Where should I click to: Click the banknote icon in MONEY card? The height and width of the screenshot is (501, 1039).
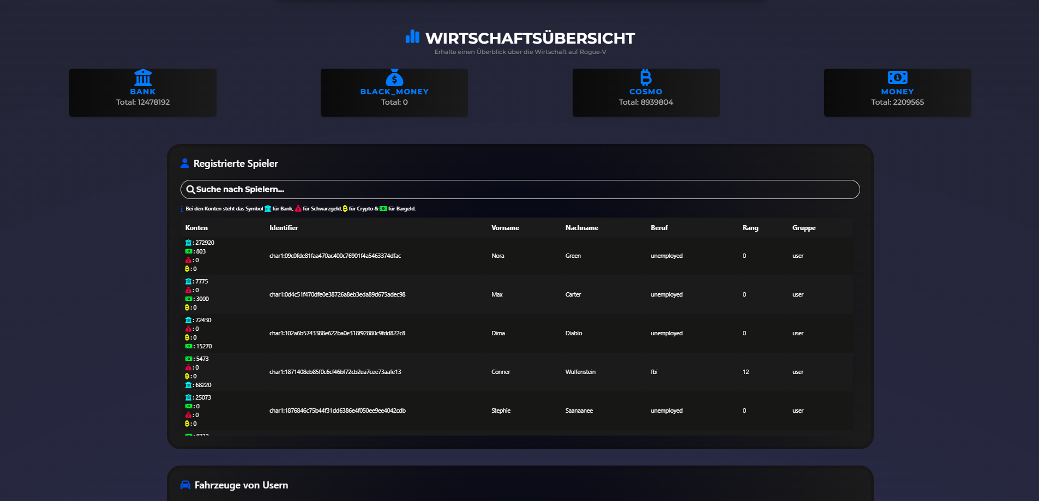[897, 77]
